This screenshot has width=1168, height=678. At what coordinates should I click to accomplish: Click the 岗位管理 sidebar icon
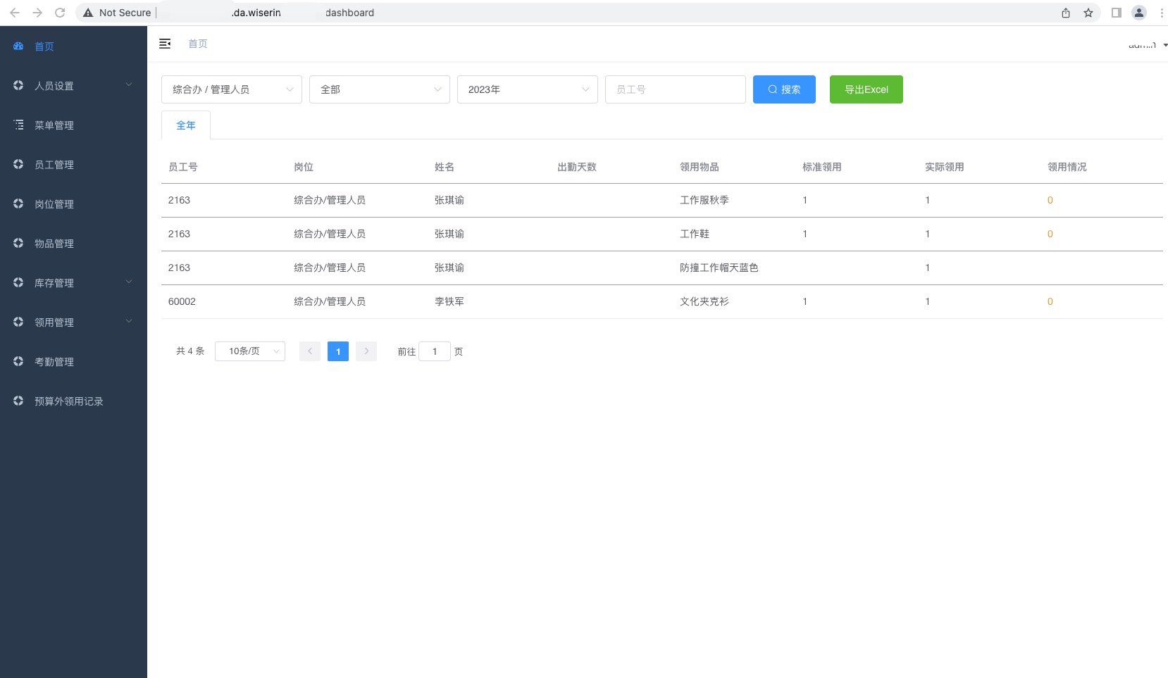18,203
